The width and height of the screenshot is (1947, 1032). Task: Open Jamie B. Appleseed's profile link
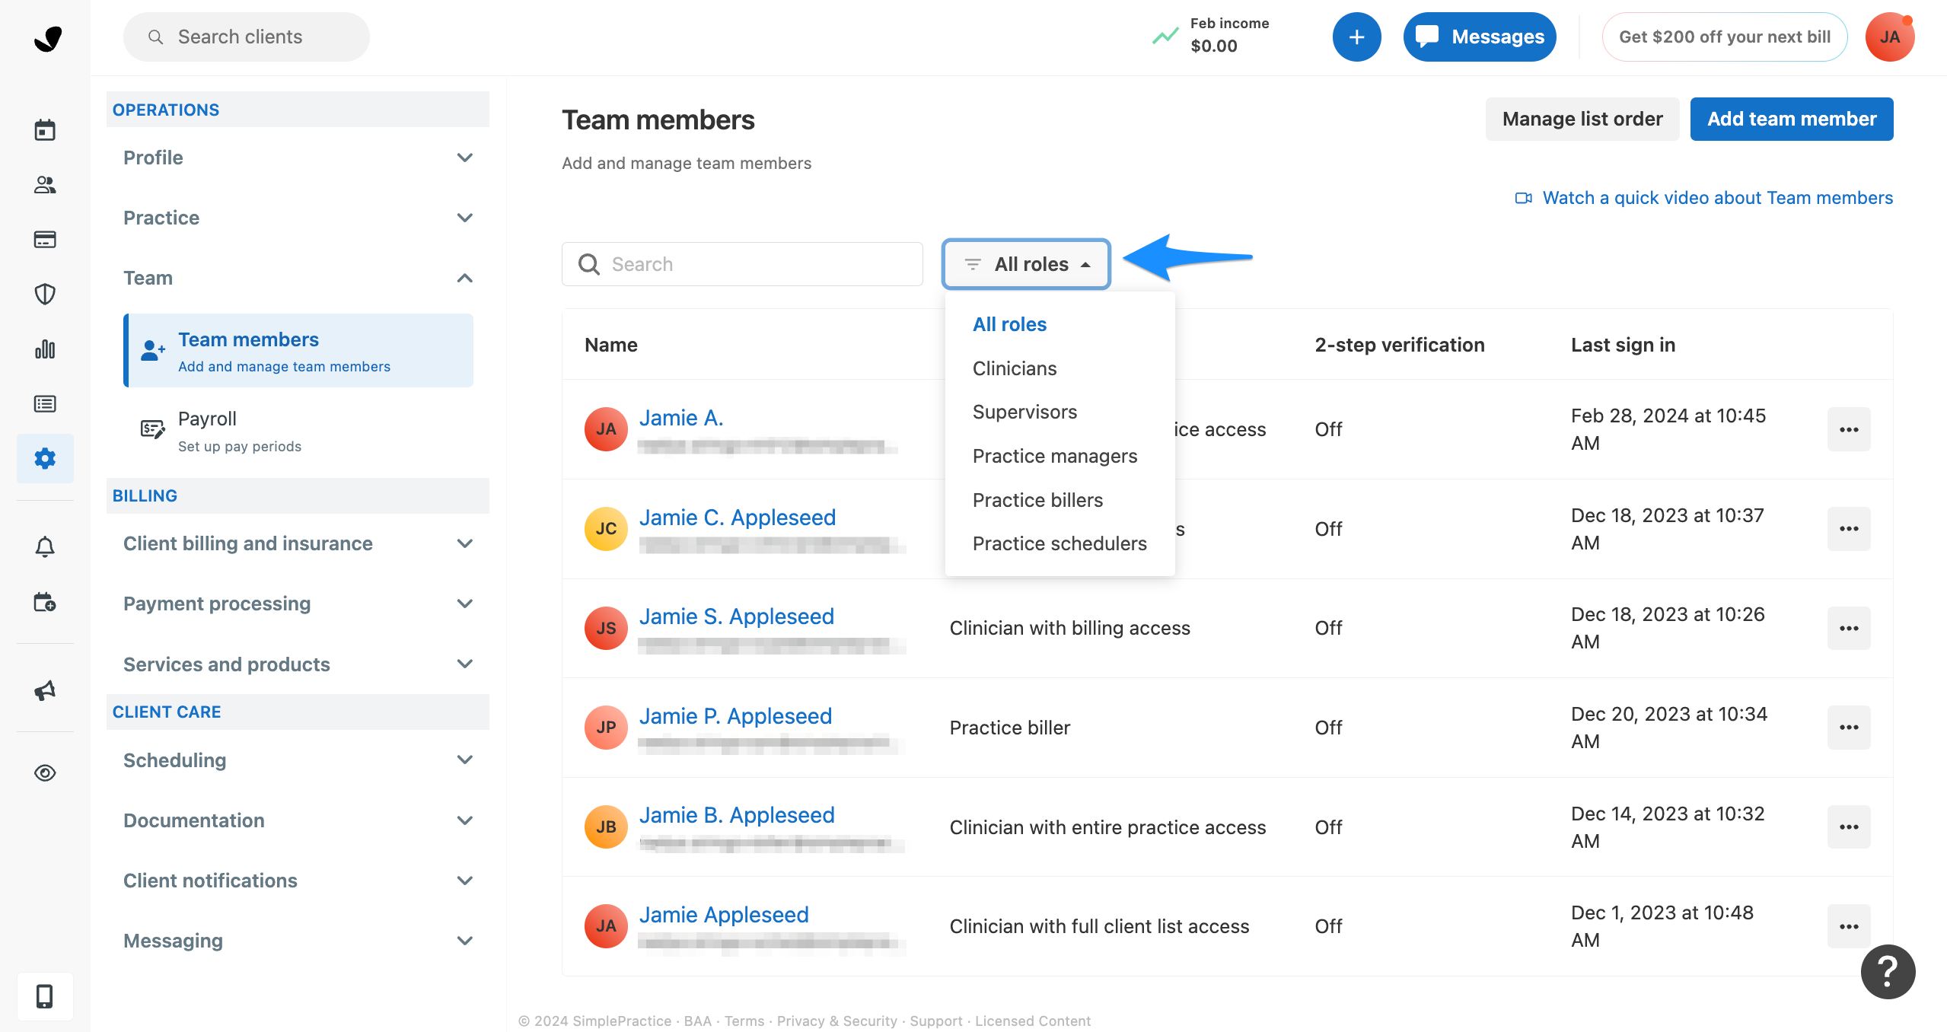[x=737, y=815]
